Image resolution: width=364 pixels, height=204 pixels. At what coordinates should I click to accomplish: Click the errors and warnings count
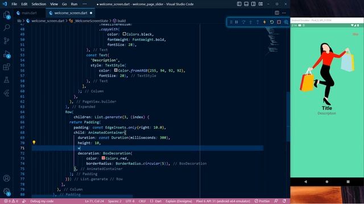click(x=11, y=201)
